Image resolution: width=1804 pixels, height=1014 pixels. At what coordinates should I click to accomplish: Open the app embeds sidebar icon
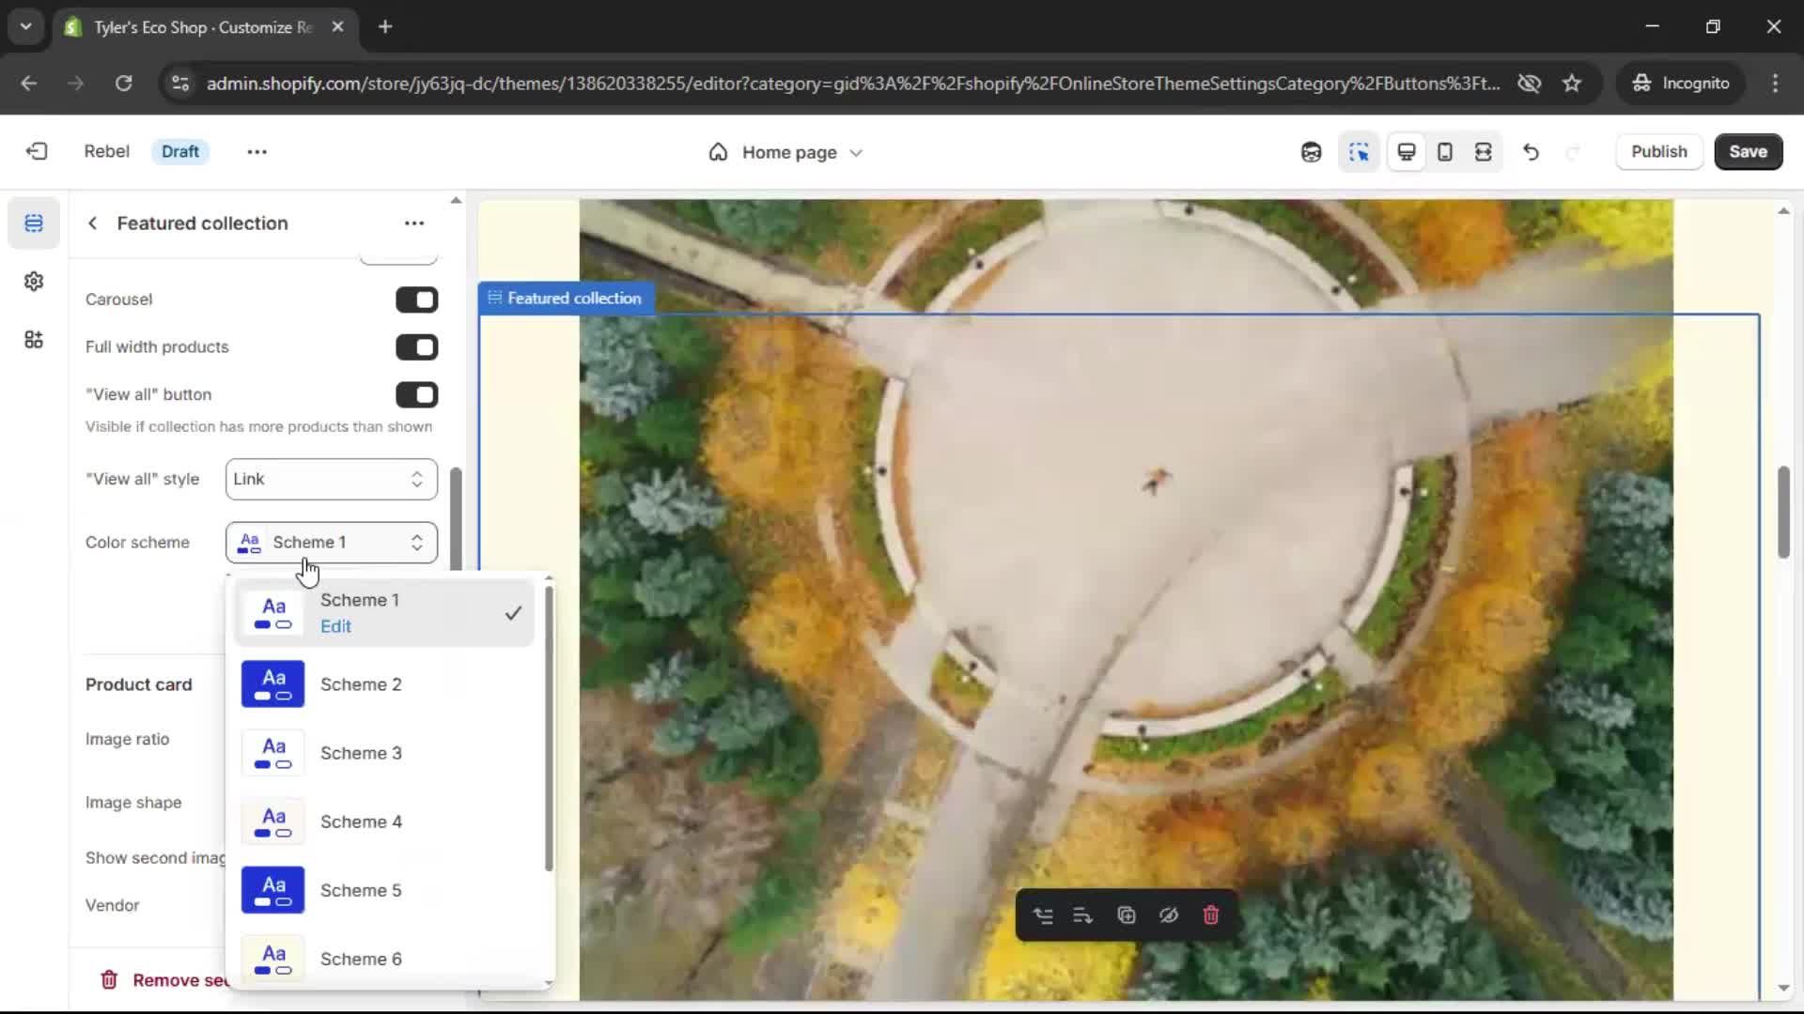34,340
